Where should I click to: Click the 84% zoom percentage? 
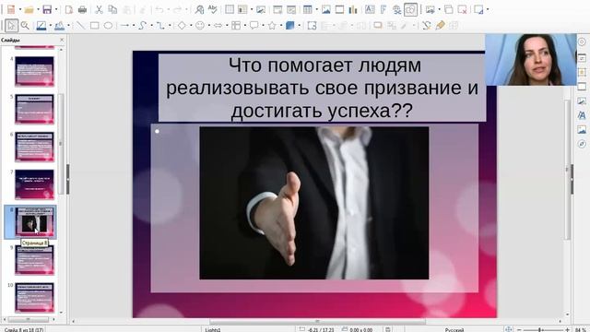[x=580, y=330]
